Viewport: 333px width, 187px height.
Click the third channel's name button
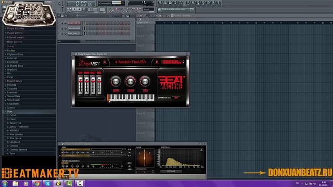(74, 33)
